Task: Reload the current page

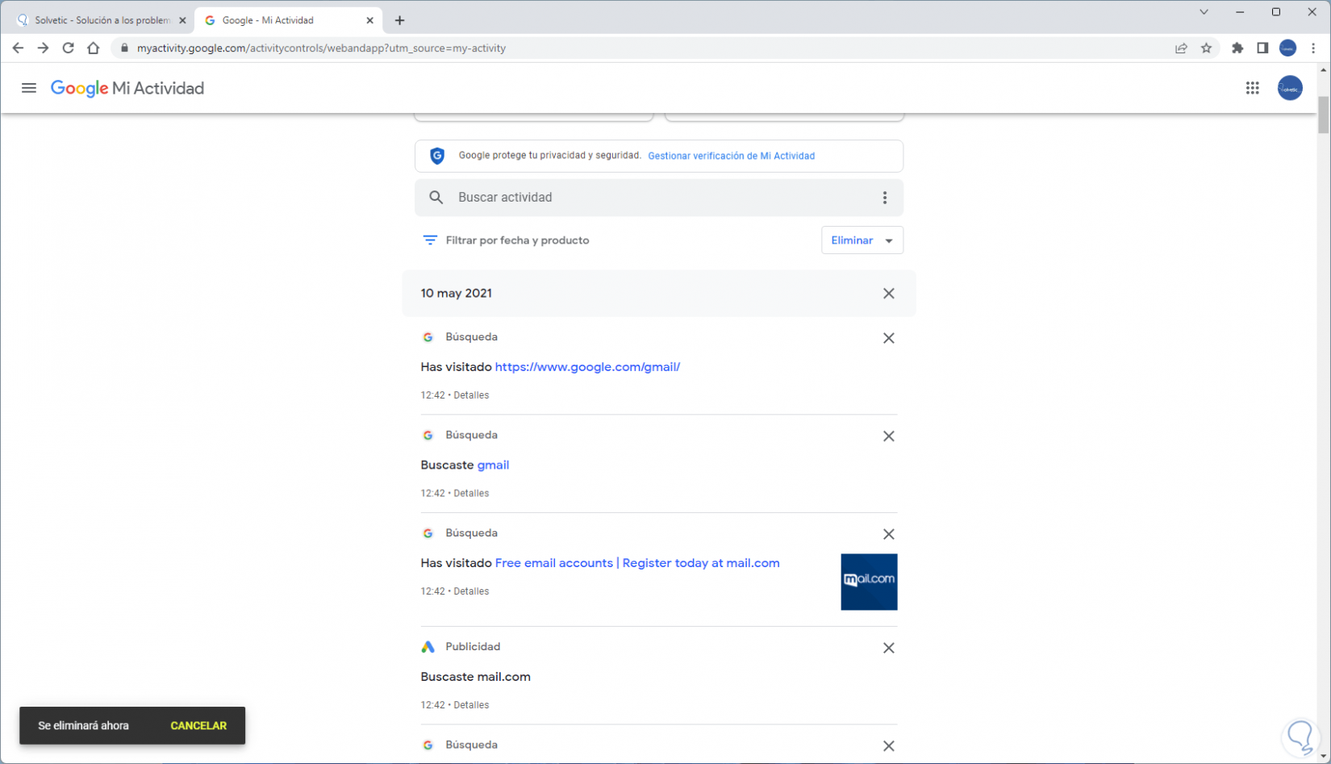Action: [69, 48]
